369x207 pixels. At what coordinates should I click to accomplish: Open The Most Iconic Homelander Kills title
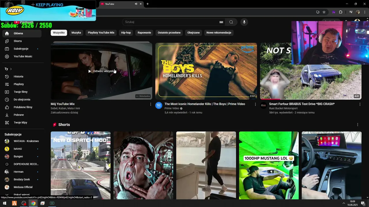pyautogui.click(x=205, y=104)
